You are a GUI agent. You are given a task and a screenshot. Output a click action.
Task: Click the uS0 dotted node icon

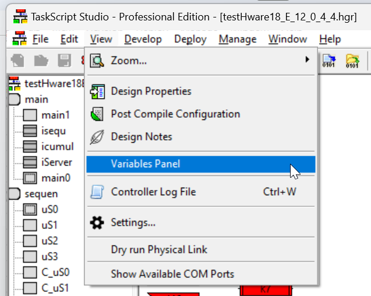[x=30, y=210]
